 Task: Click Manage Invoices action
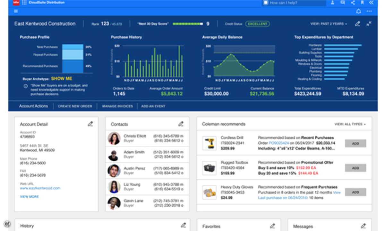coord(117,106)
